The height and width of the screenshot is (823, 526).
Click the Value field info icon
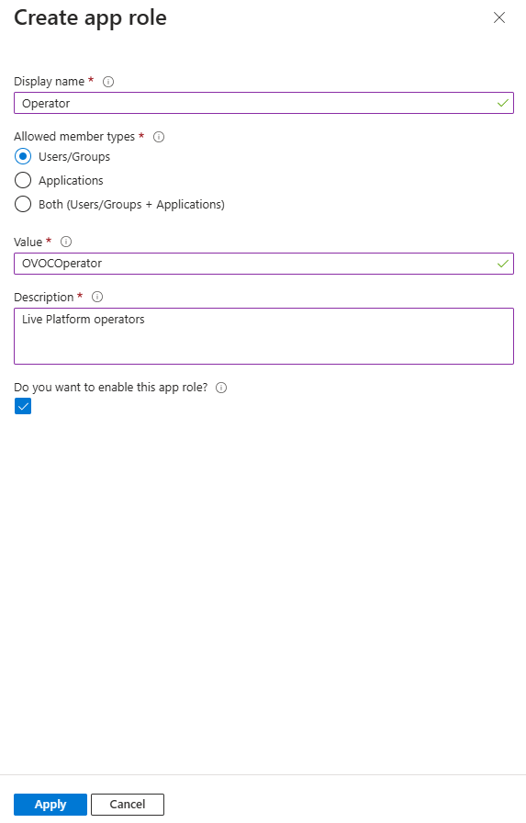coord(66,242)
